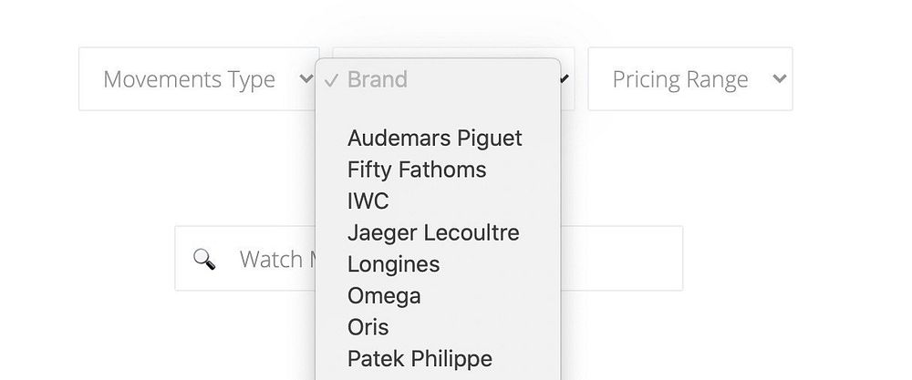The height and width of the screenshot is (380, 912).
Task: Choose Longines from the dropdown list
Action: pos(393,264)
